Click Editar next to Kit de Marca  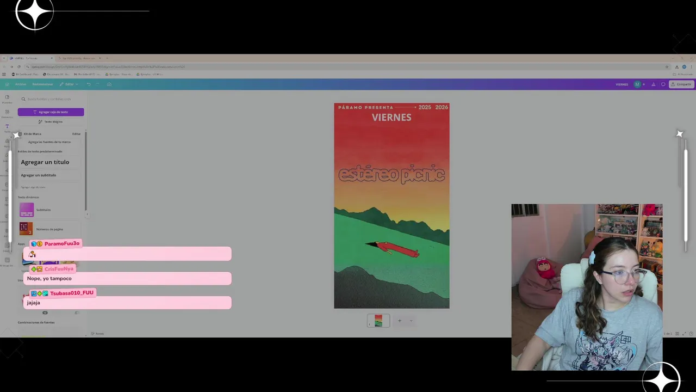coord(76,134)
